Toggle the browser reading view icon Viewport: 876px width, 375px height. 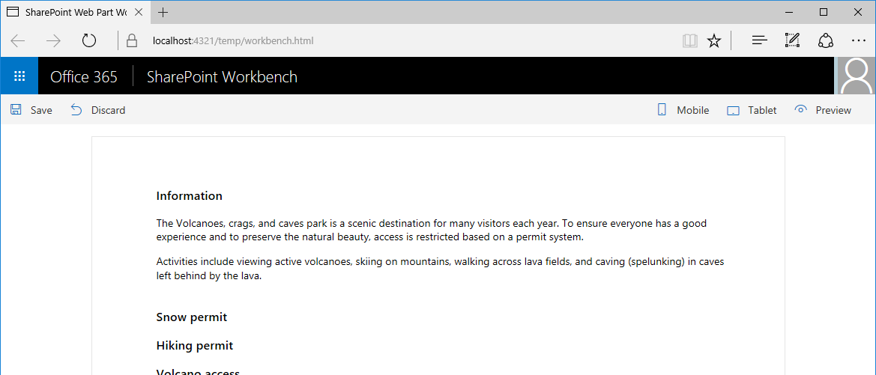tap(690, 40)
